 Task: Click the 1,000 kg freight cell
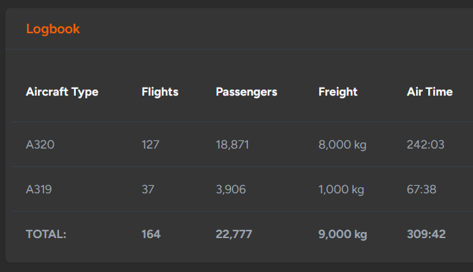tap(341, 189)
